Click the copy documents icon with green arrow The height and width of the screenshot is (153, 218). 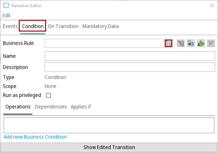191,43
